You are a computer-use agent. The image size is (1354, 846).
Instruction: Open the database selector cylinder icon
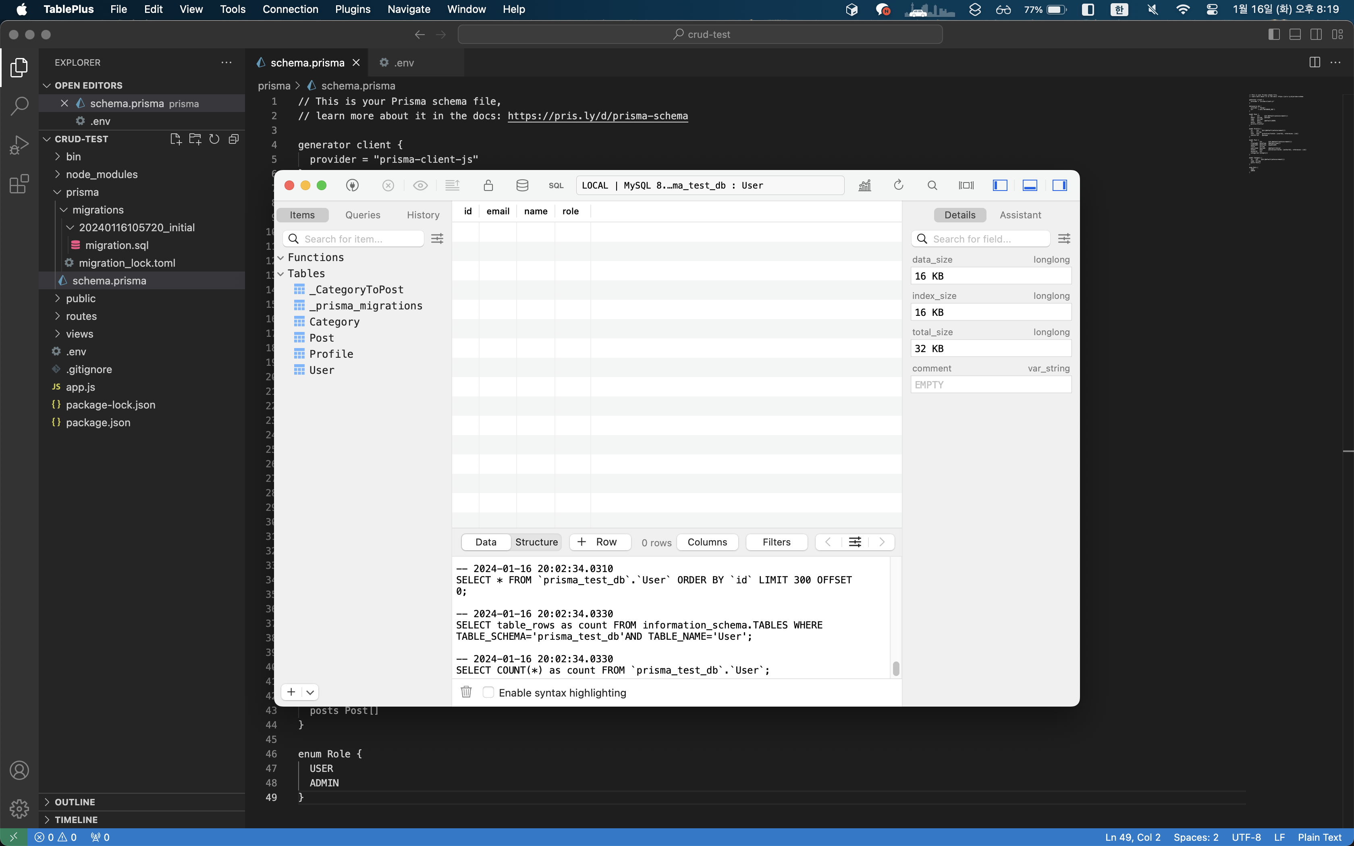point(522,185)
